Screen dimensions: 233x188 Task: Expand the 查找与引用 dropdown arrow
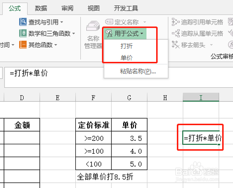[62, 22]
